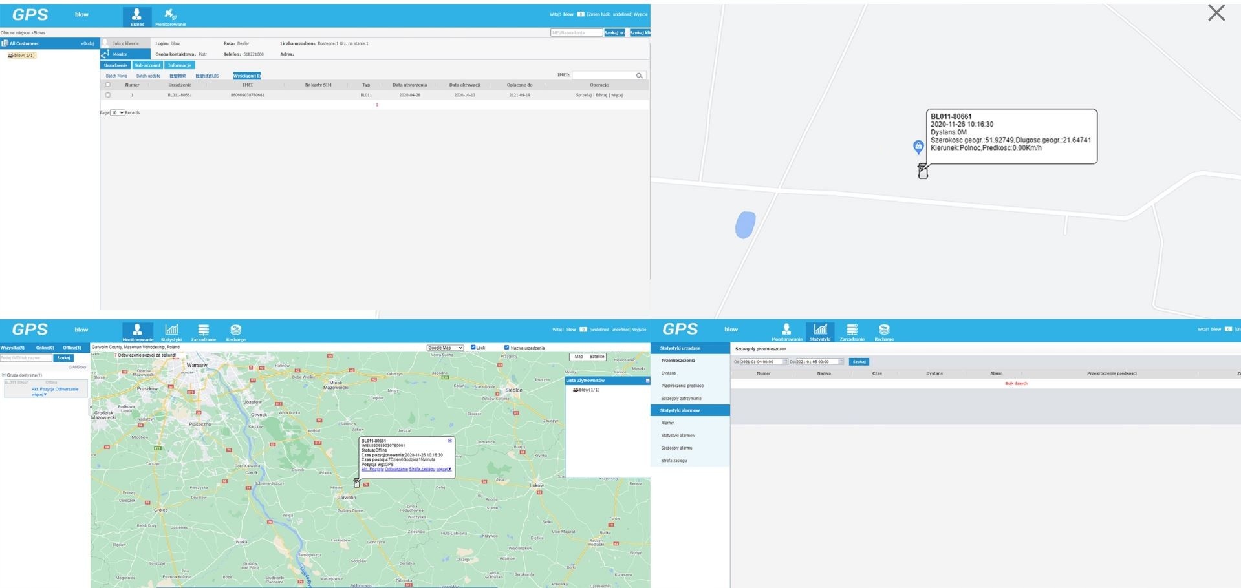Click the Szukaj button in Szczegoly przemieszczen
This screenshot has width=1241, height=588.
(859, 361)
